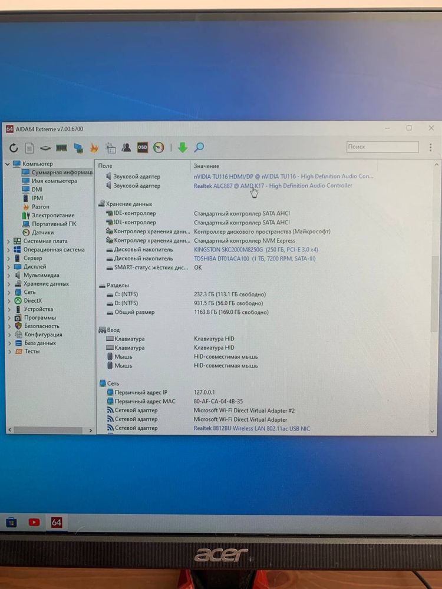Open the three-dot menu in AIDA64

[x=430, y=147]
